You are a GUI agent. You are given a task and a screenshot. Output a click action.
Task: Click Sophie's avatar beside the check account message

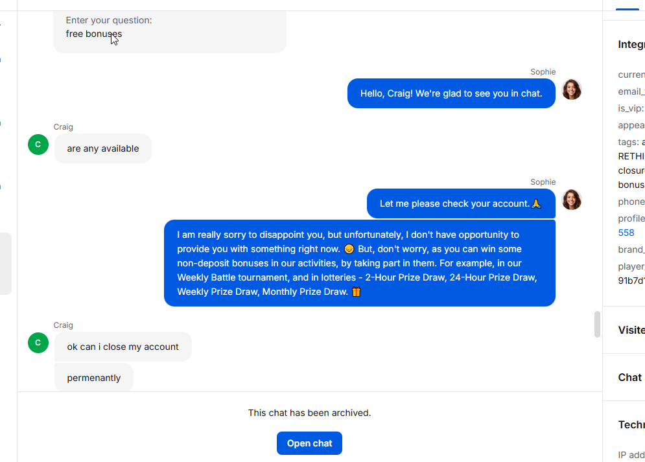[x=572, y=200]
